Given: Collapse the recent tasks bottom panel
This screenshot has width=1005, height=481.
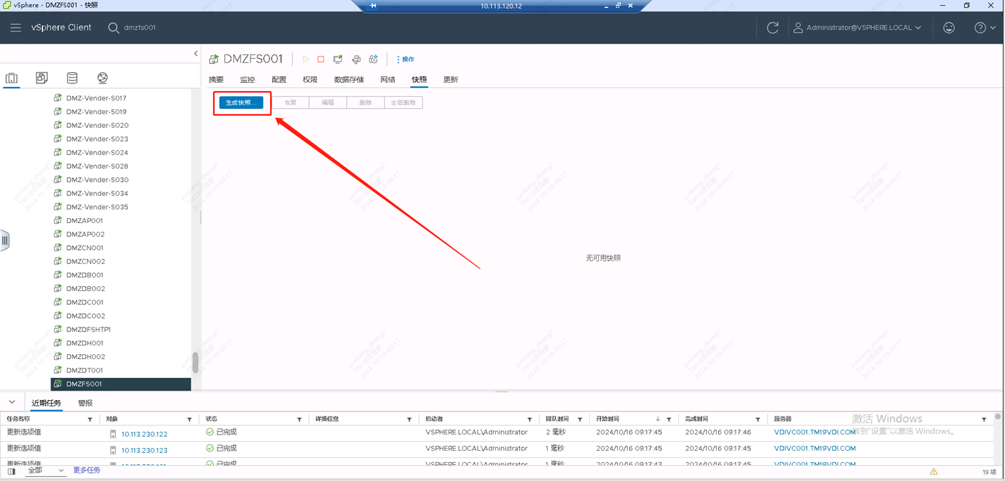Looking at the screenshot, I should pyautogui.click(x=12, y=402).
